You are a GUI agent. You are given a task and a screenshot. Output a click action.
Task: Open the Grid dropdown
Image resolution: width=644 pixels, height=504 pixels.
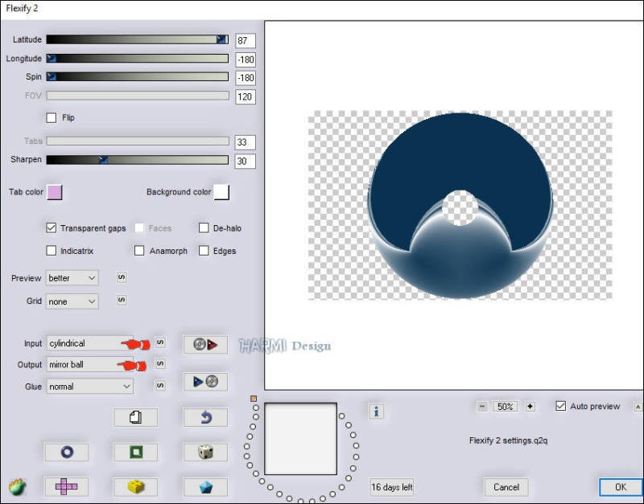point(72,301)
